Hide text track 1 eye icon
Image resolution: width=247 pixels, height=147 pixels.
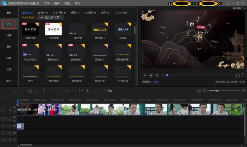[x=15, y=126]
